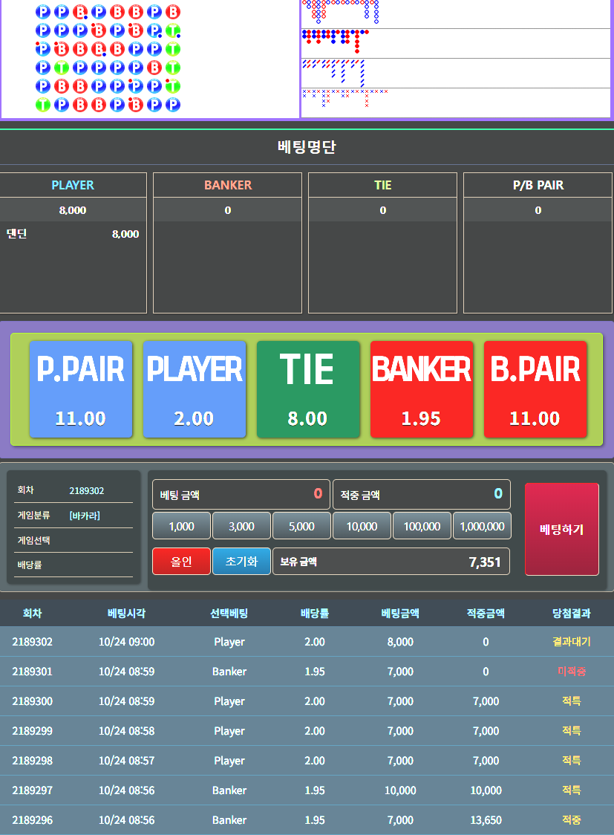The image size is (614, 835).
Task: Click the 당첨결과 column header
Action: [572, 614]
